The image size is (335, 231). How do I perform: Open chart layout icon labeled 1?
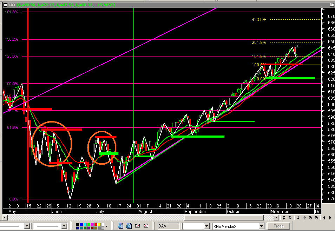click(138, 225)
